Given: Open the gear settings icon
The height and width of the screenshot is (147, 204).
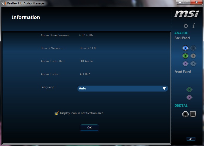Looking at the screenshot, I should 186,26.
